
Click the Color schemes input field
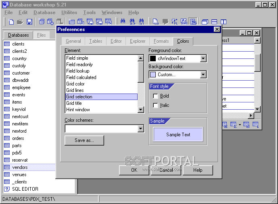click(102, 129)
